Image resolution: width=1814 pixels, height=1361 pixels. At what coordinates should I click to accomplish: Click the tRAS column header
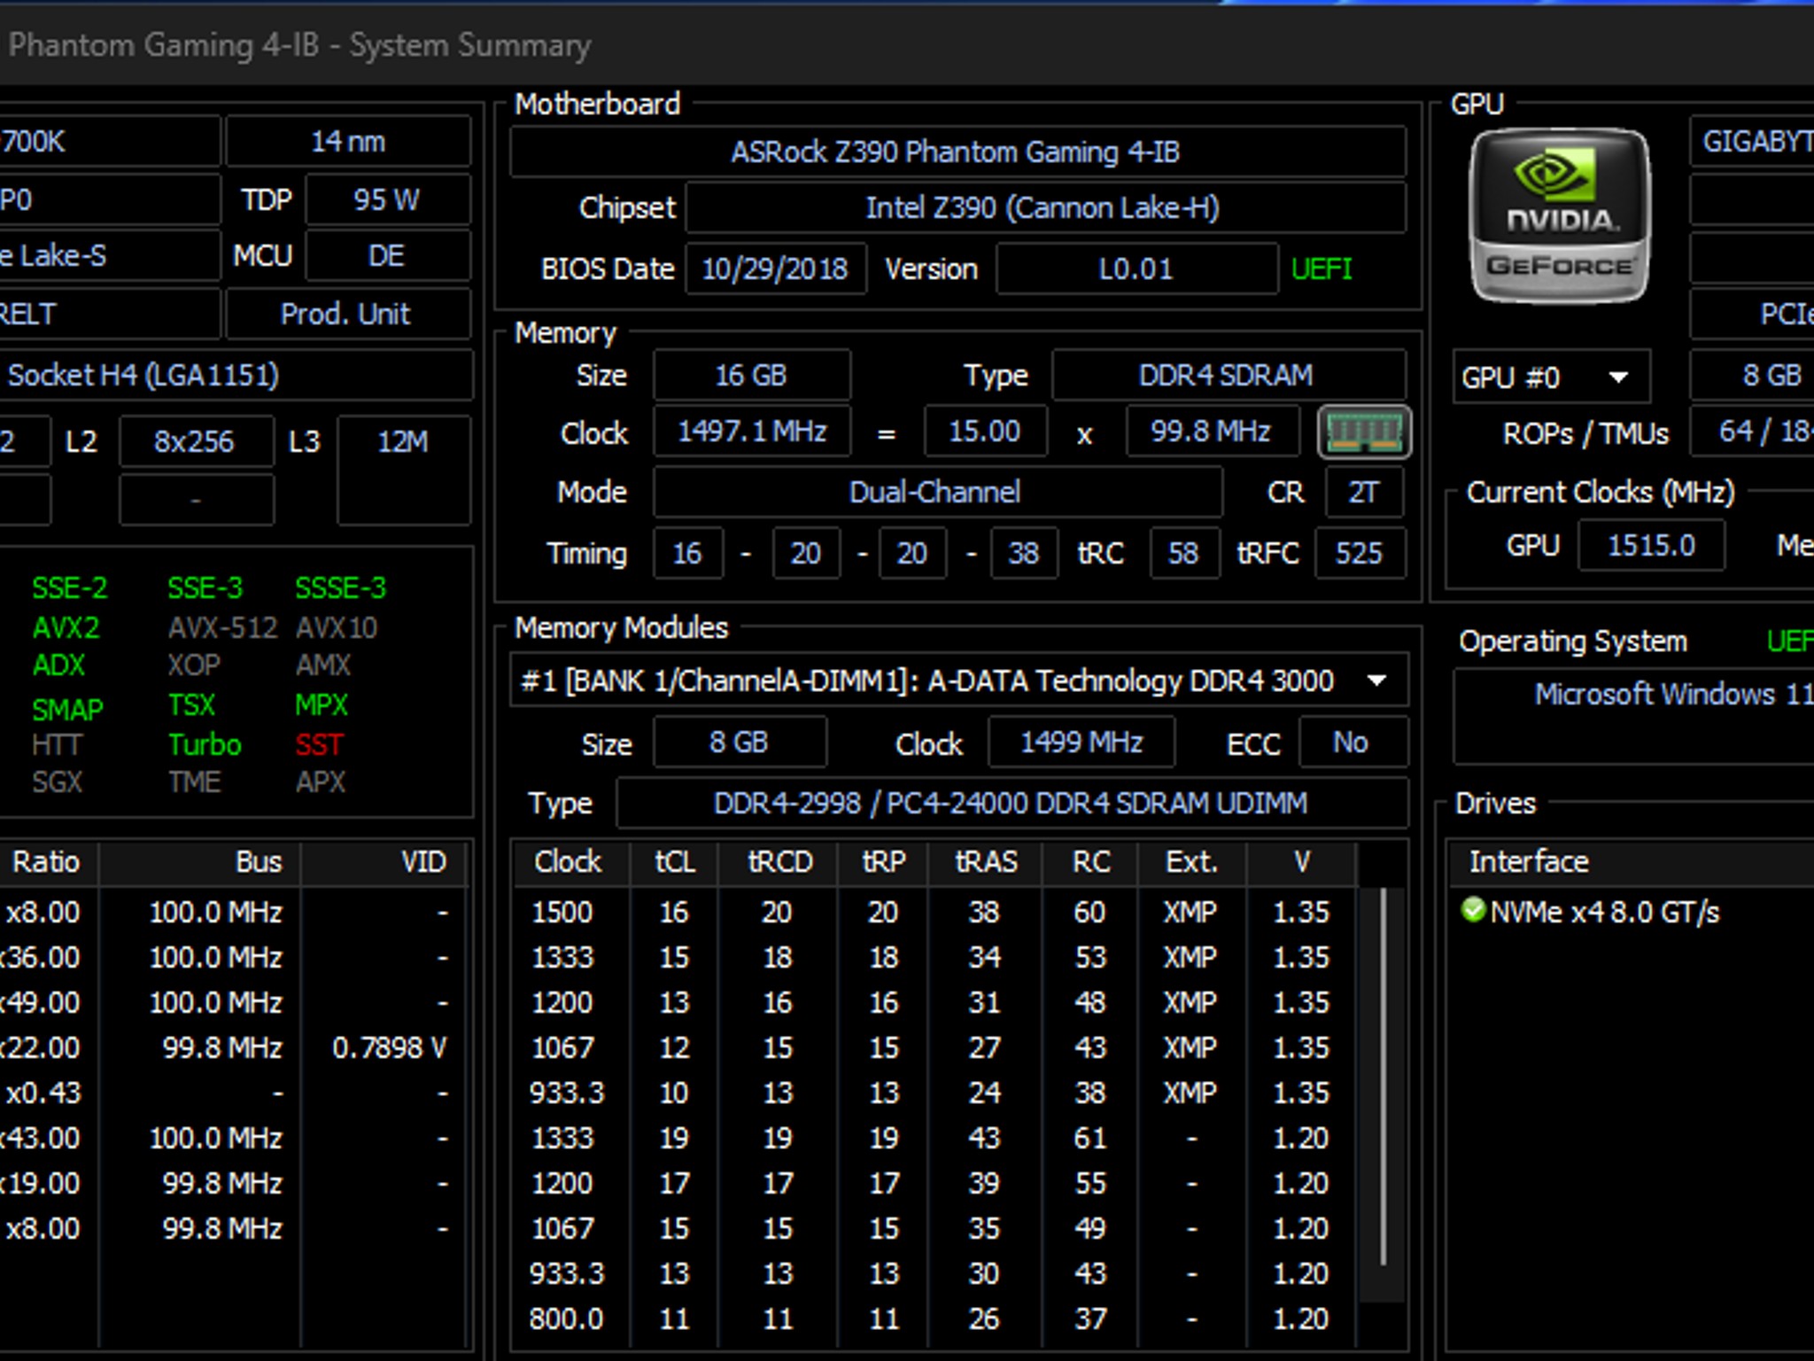click(986, 861)
